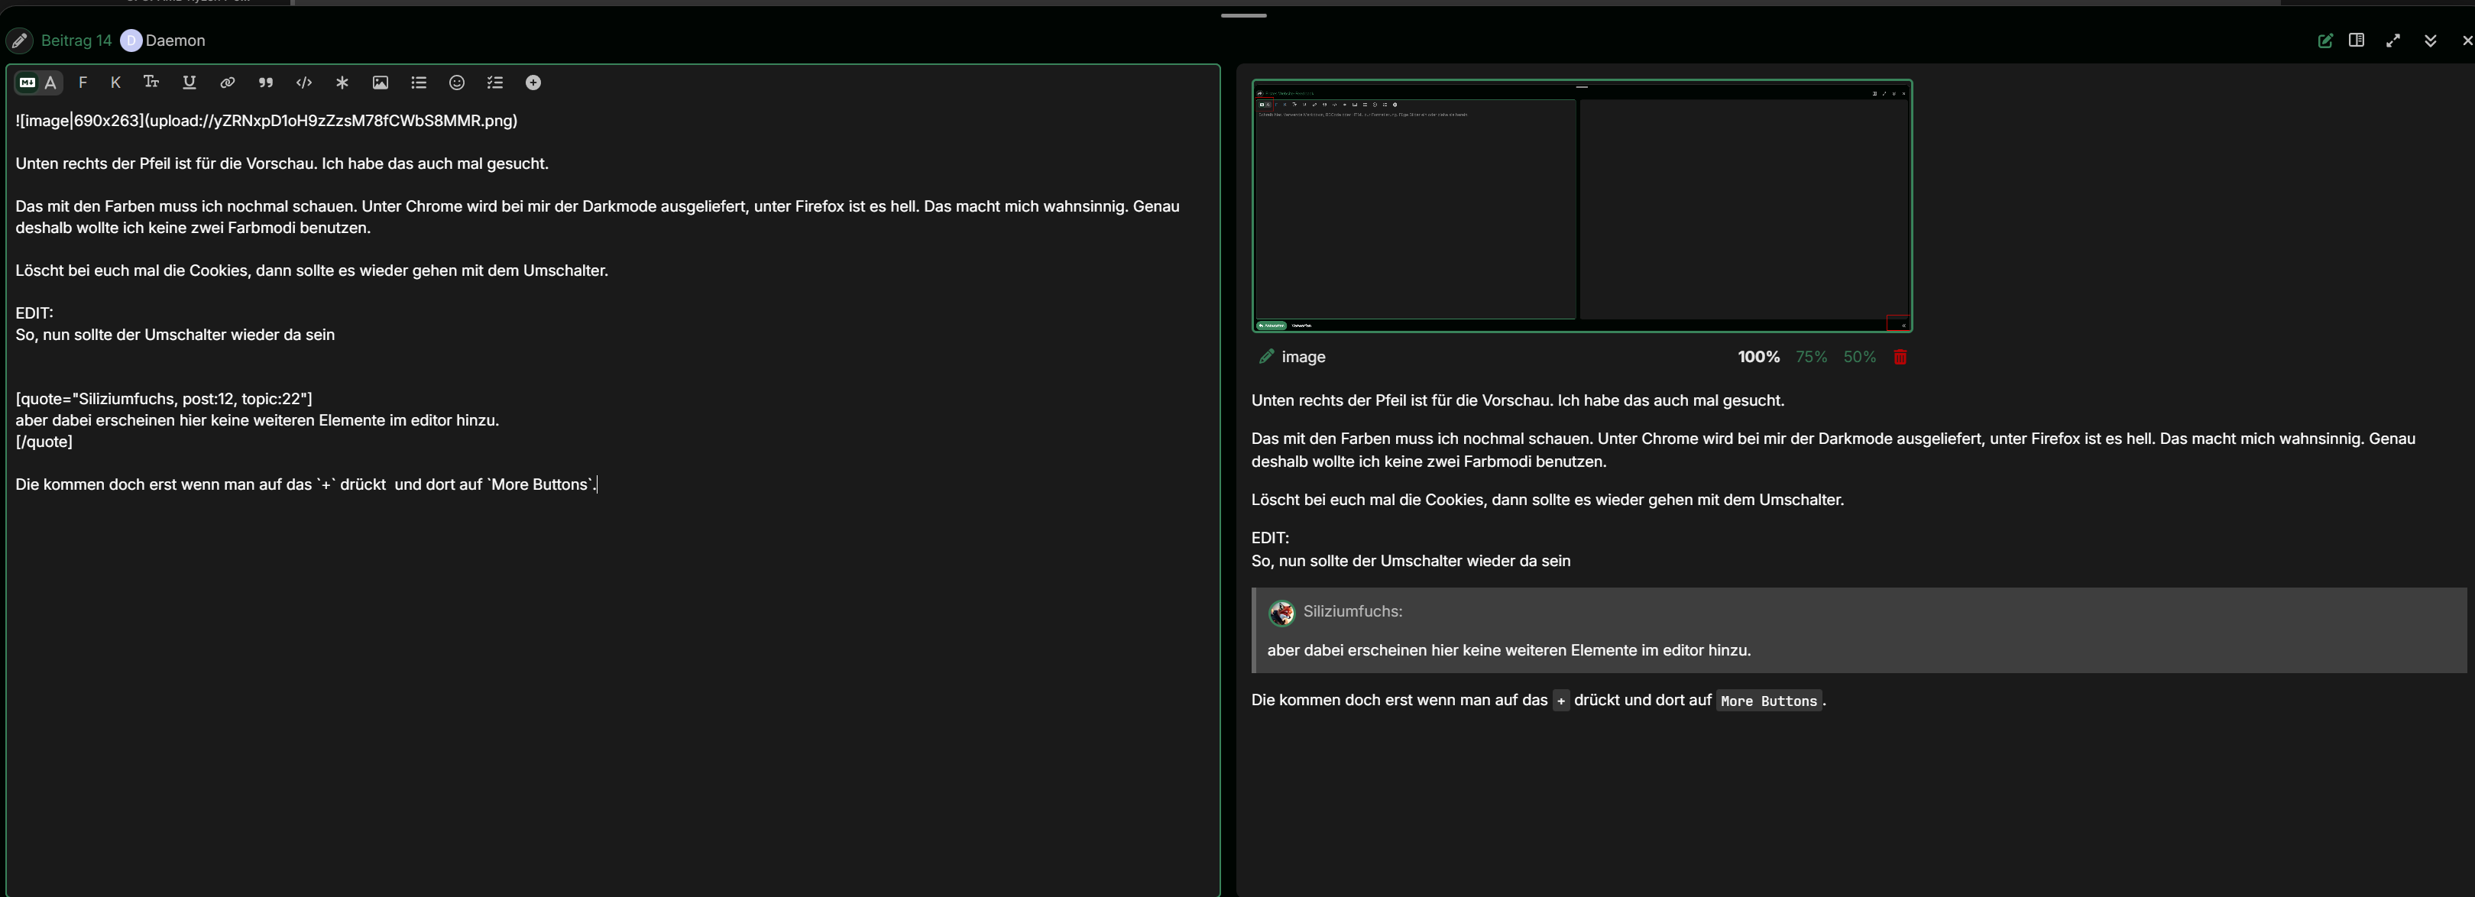2475x897 pixels.
Task: Click the upload image toolbar icon
Action: click(381, 83)
